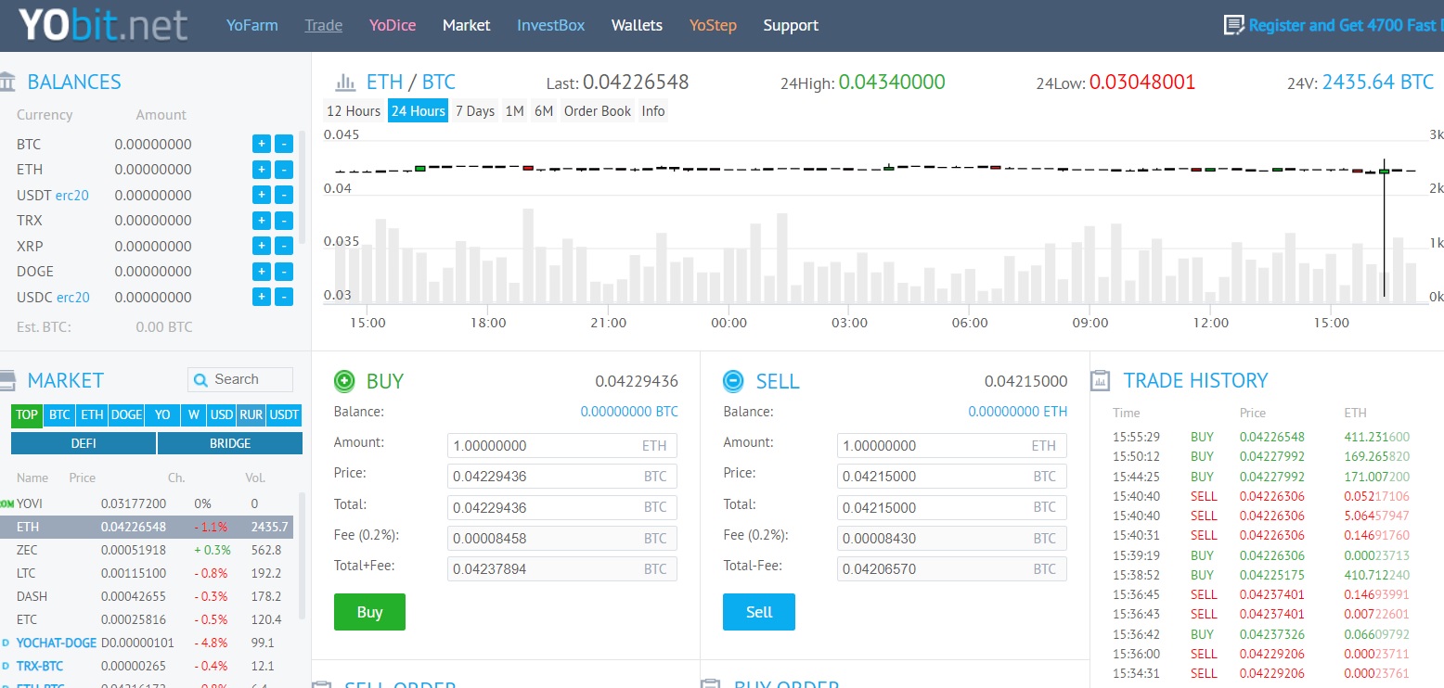Click Register and Get 4700 link
This screenshot has width=1444, height=688.
click(x=1346, y=25)
